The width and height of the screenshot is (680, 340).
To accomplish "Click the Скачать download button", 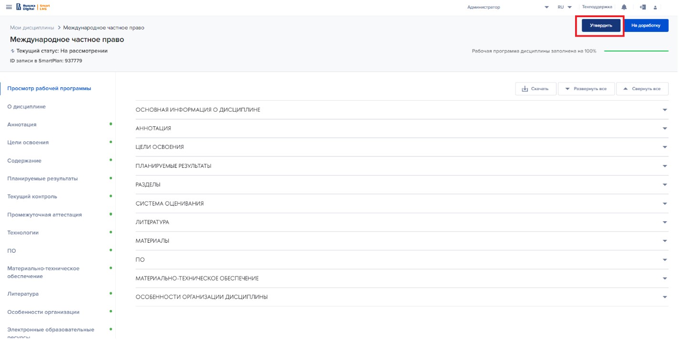I will 536,89.
